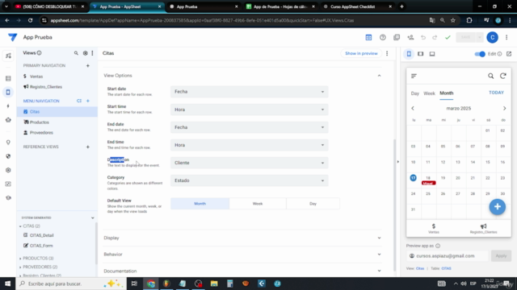Add a reference view
Viewport: 517px width, 290px height.
(x=88, y=147)
